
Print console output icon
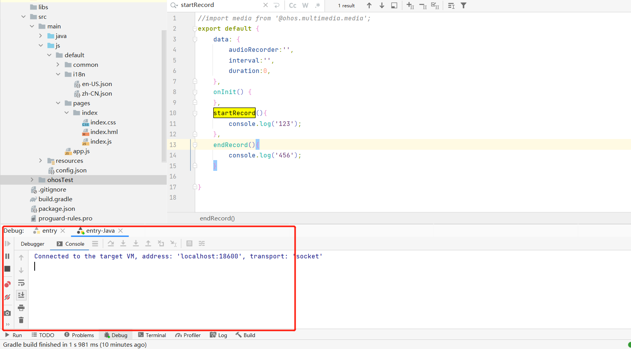coord(21,308)
